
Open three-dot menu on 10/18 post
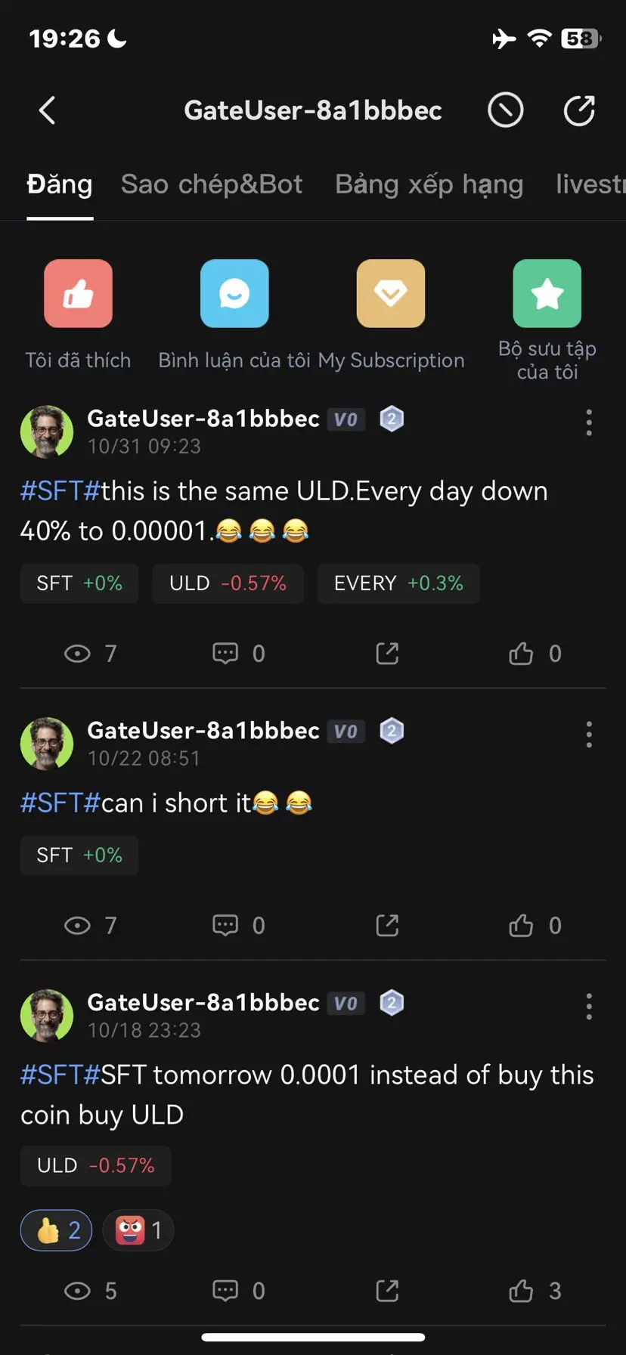click(x=589, y=1007)
